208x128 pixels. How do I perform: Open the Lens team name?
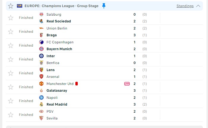50,70
